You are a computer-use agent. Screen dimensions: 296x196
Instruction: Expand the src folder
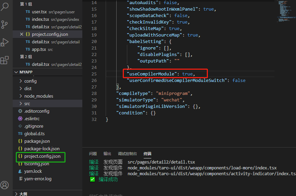click(x=48, y=103)
